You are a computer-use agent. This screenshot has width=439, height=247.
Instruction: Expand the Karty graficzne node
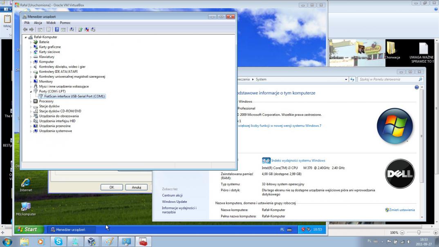31,47
